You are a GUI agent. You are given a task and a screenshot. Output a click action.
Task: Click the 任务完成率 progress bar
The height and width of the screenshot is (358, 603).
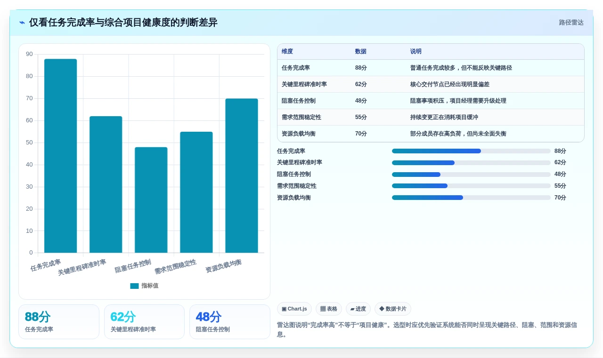pyautogui.click(x=471, y=151)
